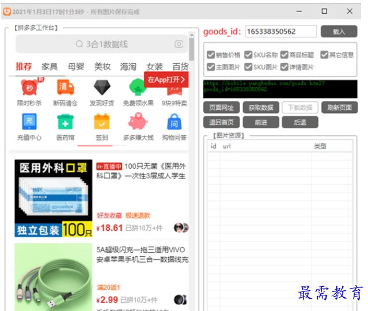Click the app logo in title bar
368x311 pixels.
click(x=7, y=12)
